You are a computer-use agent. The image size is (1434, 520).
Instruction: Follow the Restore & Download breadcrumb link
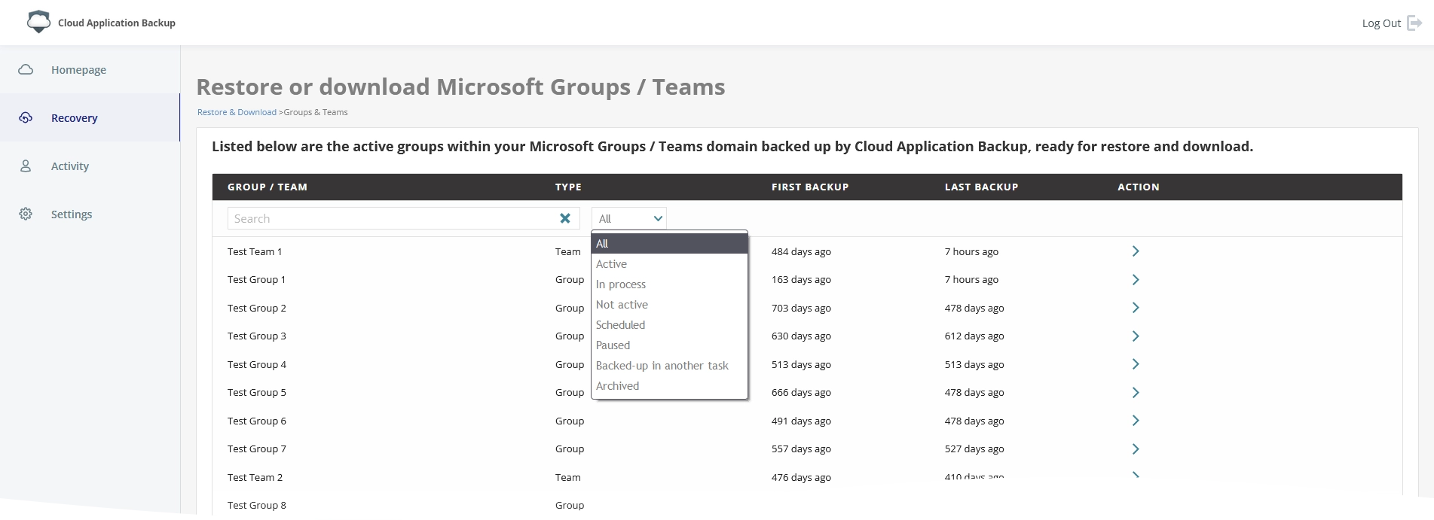point(237,112)
